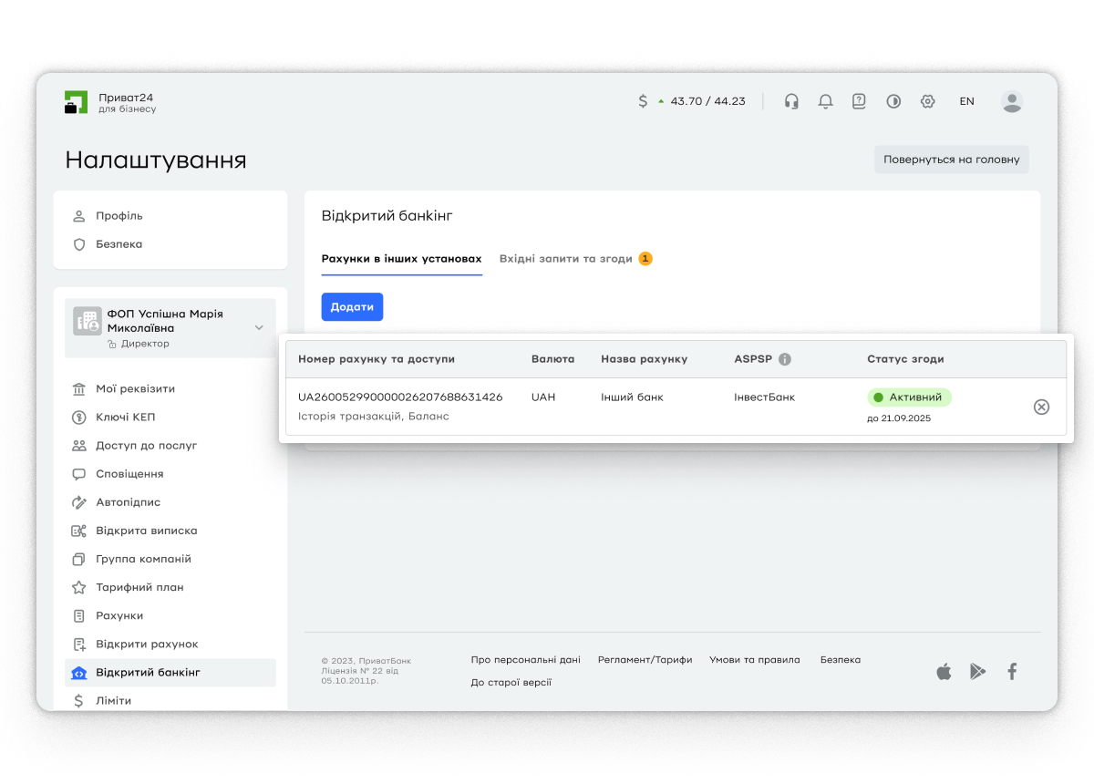Click Історія транзакцій, Баланс text
The width and height of the screenshot is (1094, 784).
click(374, 417)
